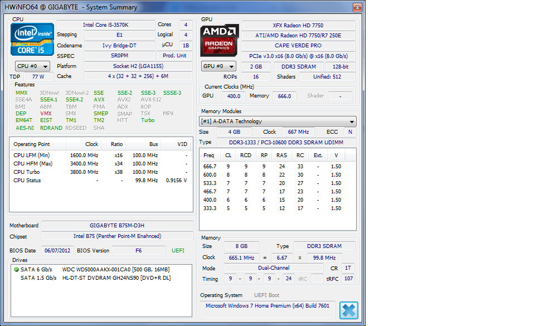Click the 667 MHz module clock value

point(298,132)
